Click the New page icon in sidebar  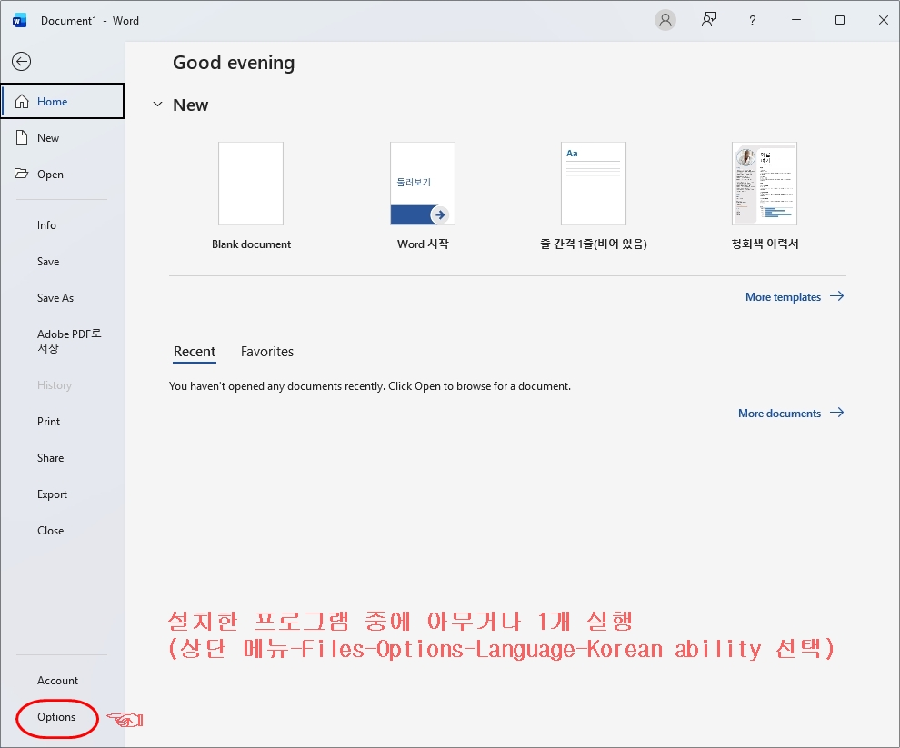(x=23, y=138)
